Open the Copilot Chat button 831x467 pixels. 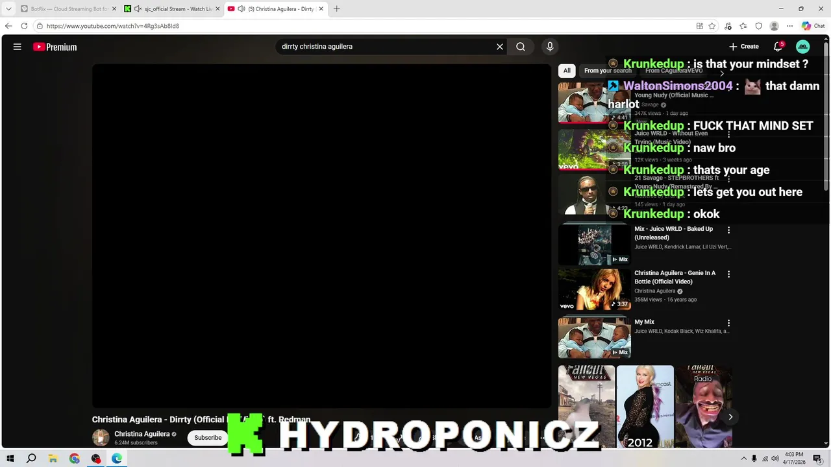click(x=813, y=26)
